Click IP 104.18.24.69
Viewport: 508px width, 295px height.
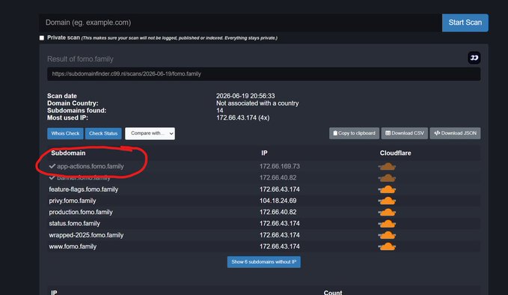(x=278, y=201)
